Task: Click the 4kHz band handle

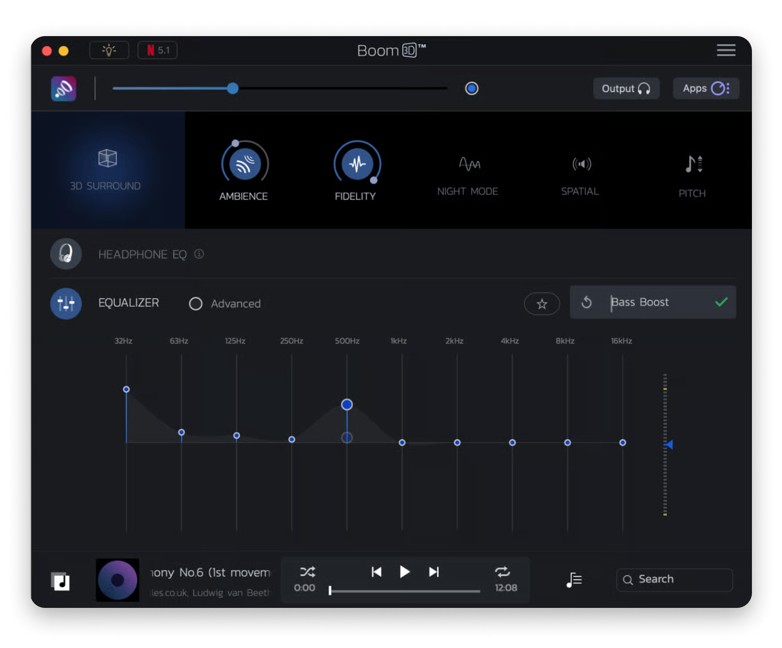Action: [x=512, y=442]
